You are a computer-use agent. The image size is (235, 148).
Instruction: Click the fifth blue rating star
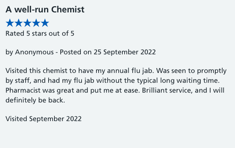(x=45, y=23)
